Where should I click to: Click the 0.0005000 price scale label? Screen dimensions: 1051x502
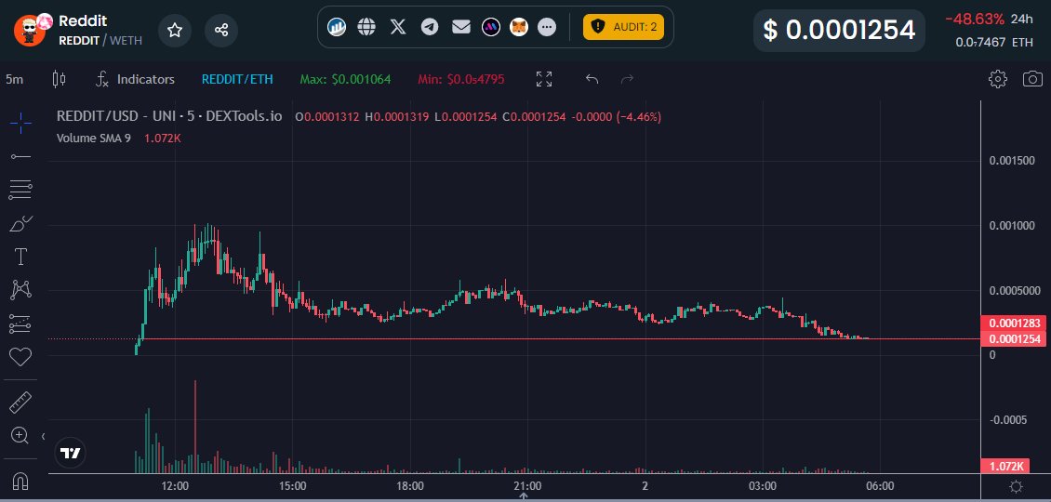click(x=1014, y=290)
